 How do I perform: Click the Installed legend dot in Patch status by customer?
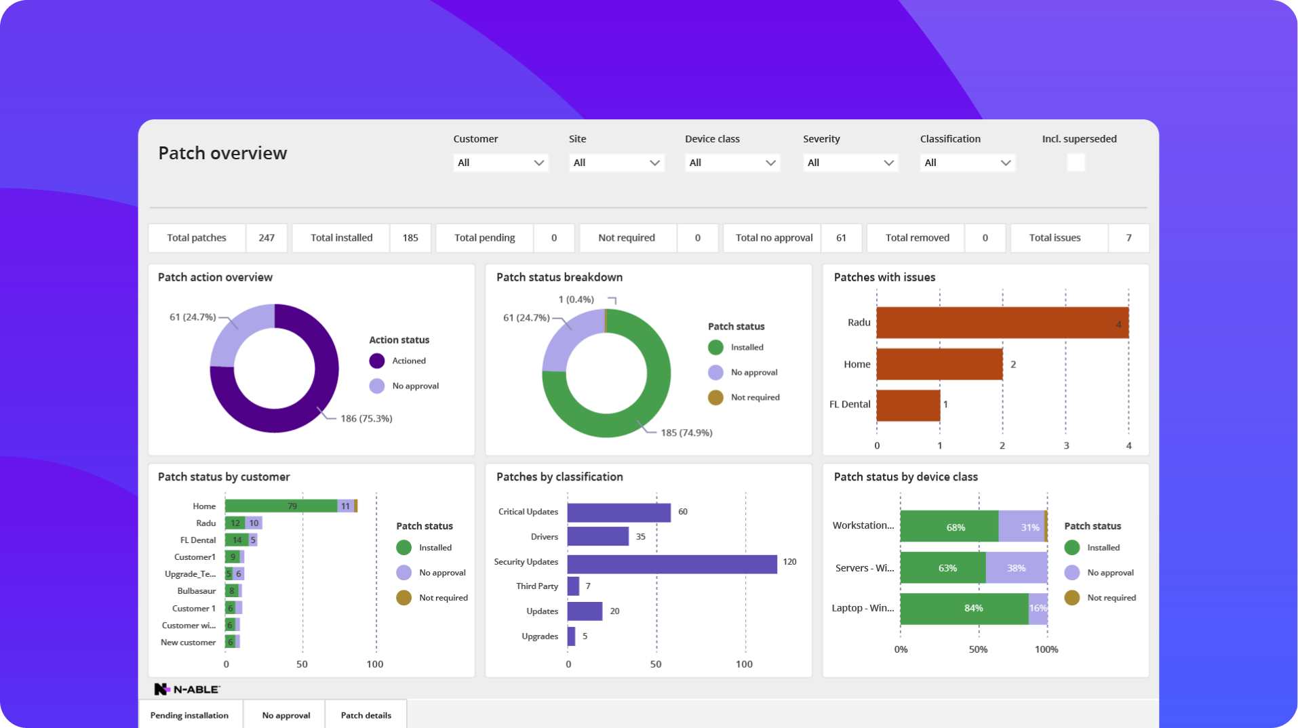point(404,548)
